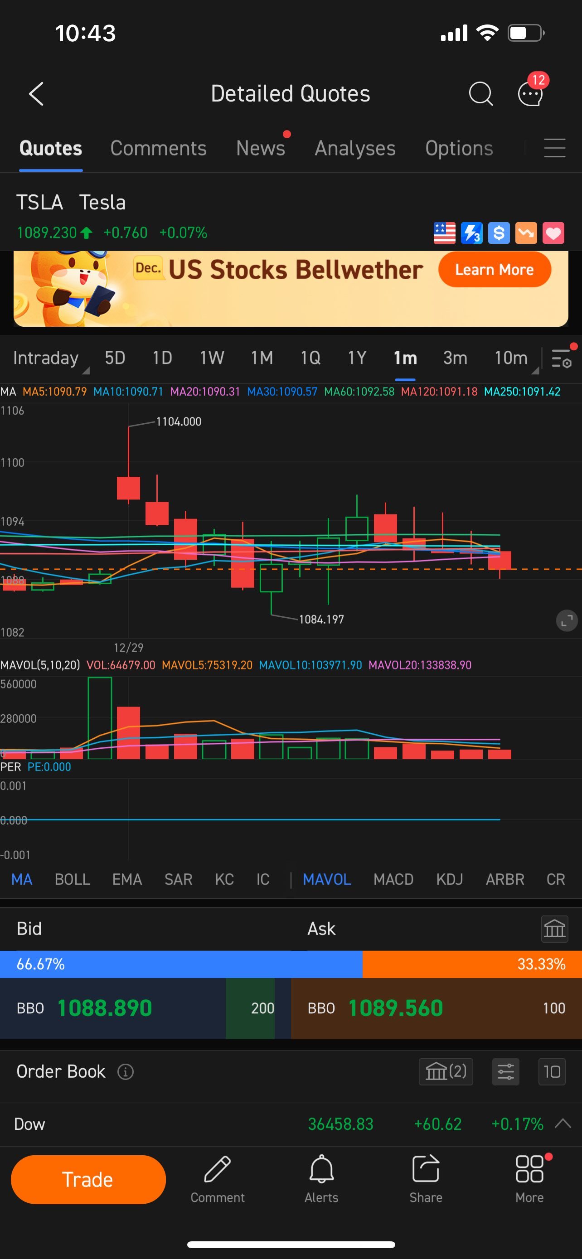582x1259 pixels.
Task: Tap the pink heart favorite icon
Action: tap(553, 232)
